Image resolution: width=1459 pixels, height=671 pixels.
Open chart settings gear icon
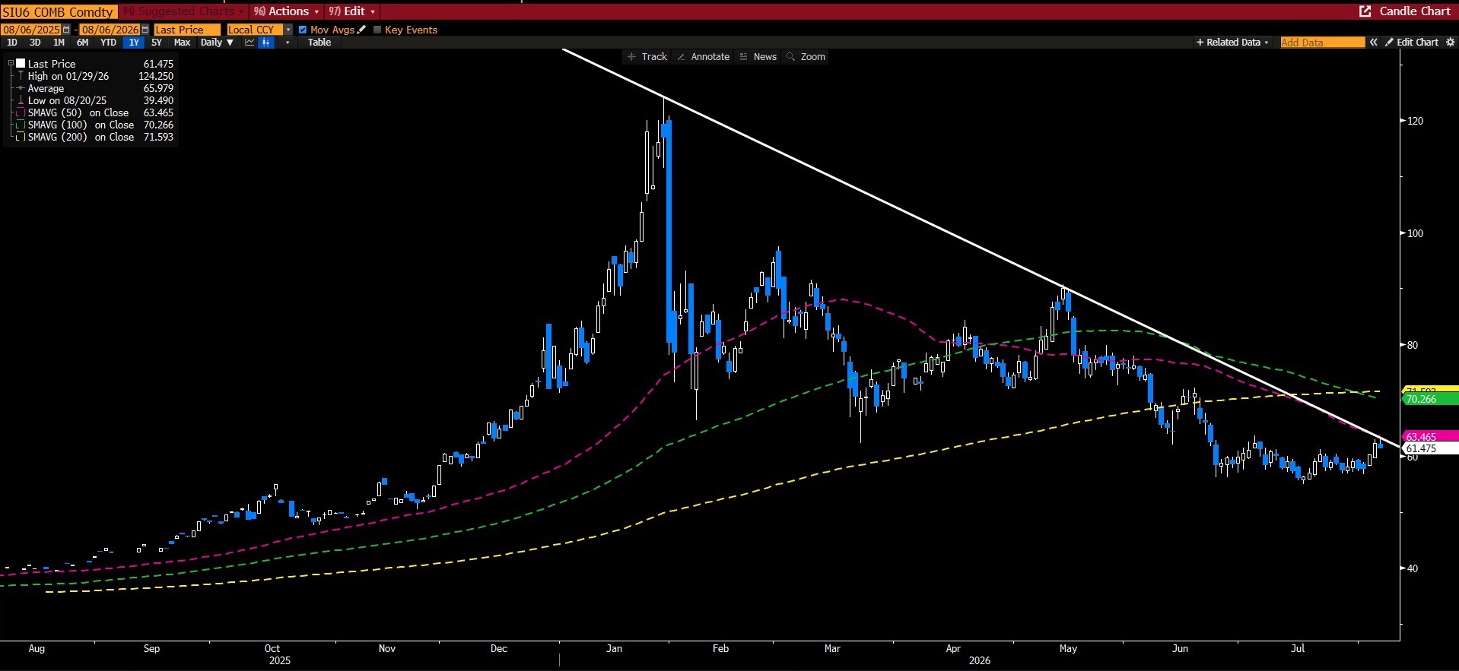[1451, 43]
